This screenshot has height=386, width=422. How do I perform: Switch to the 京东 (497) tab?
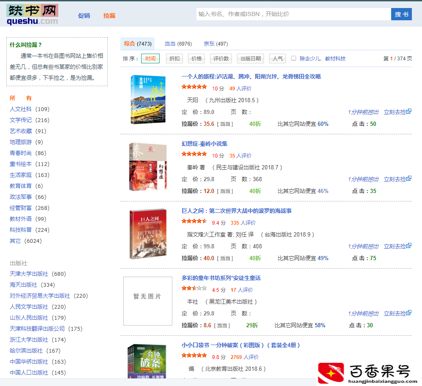coord(215,43)
